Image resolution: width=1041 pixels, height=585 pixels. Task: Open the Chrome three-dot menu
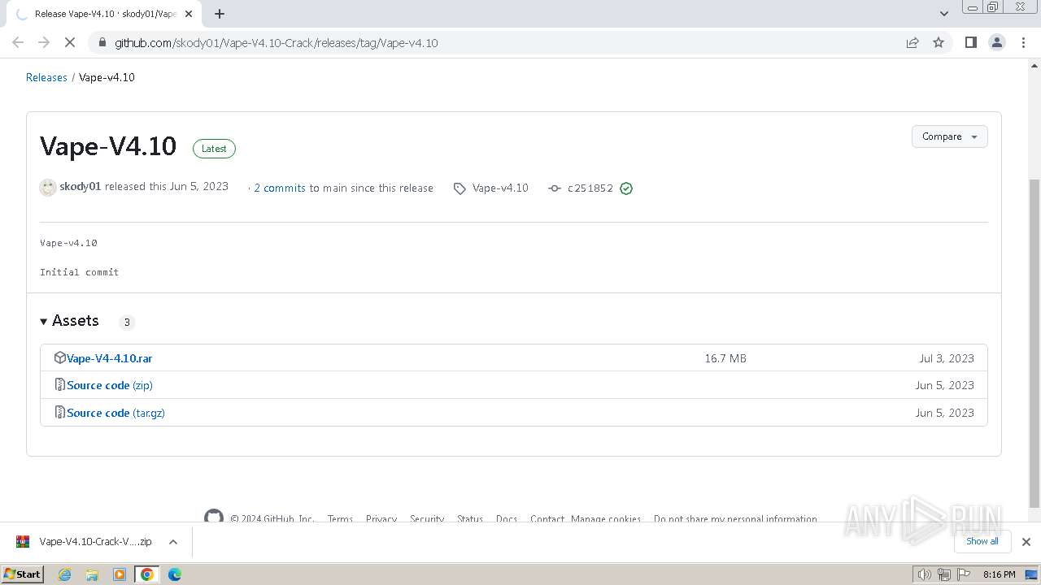[1023, 42]
